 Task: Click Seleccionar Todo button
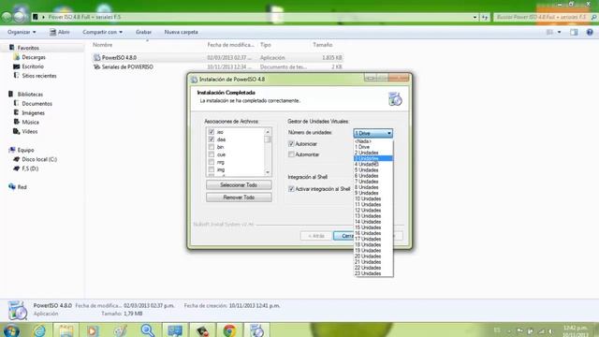click(x=239, y=185)
